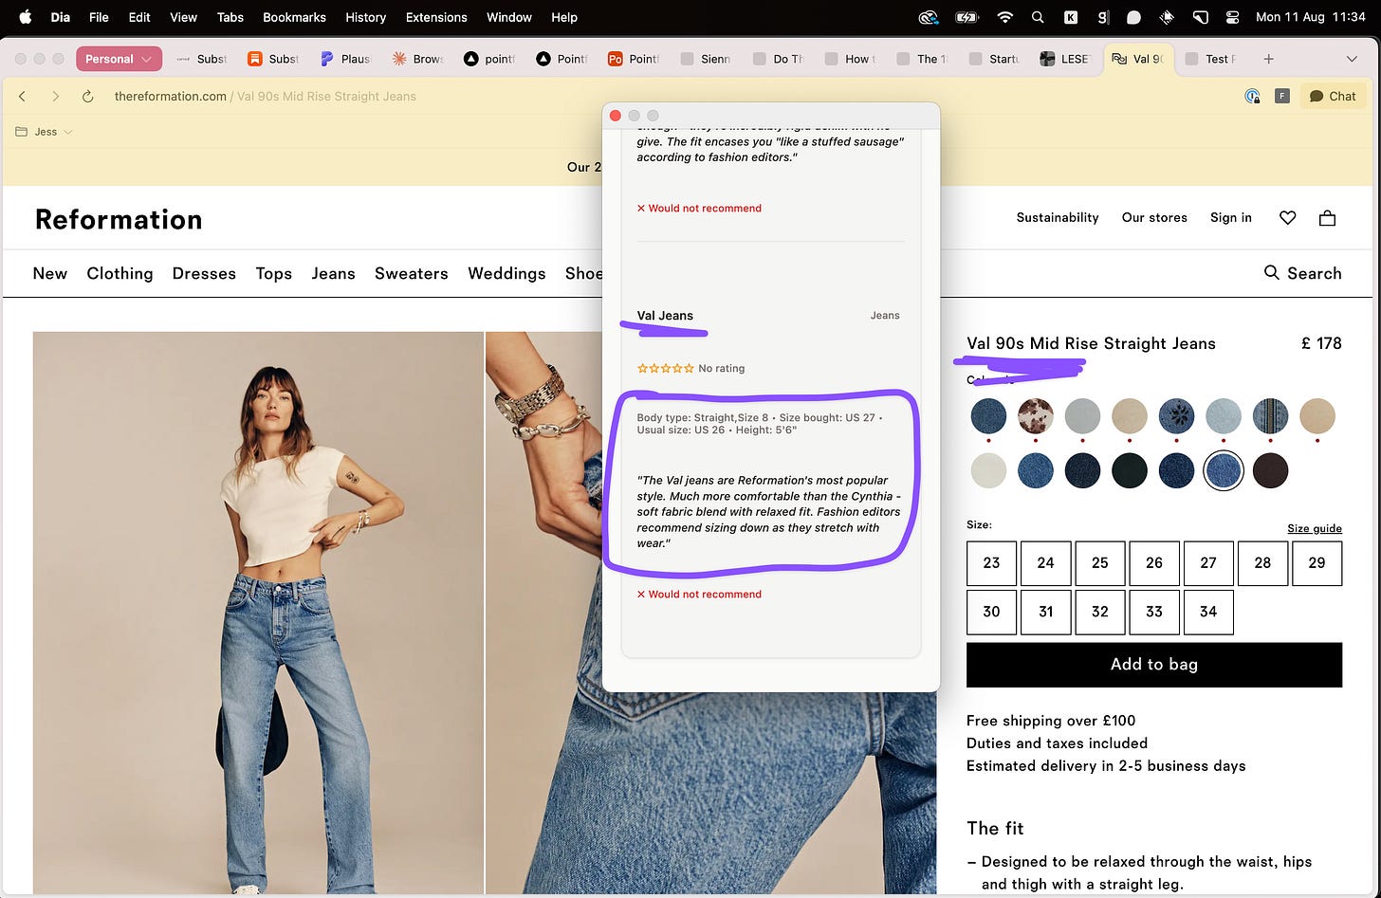Open the File menu
The image size is (1381, 898).
coord(99,17)
